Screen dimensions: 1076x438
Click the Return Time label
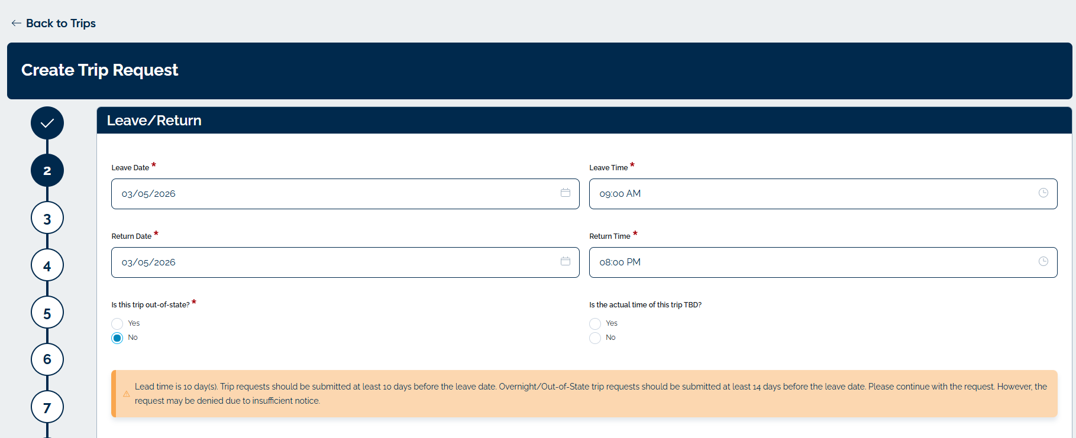point(610,236)
